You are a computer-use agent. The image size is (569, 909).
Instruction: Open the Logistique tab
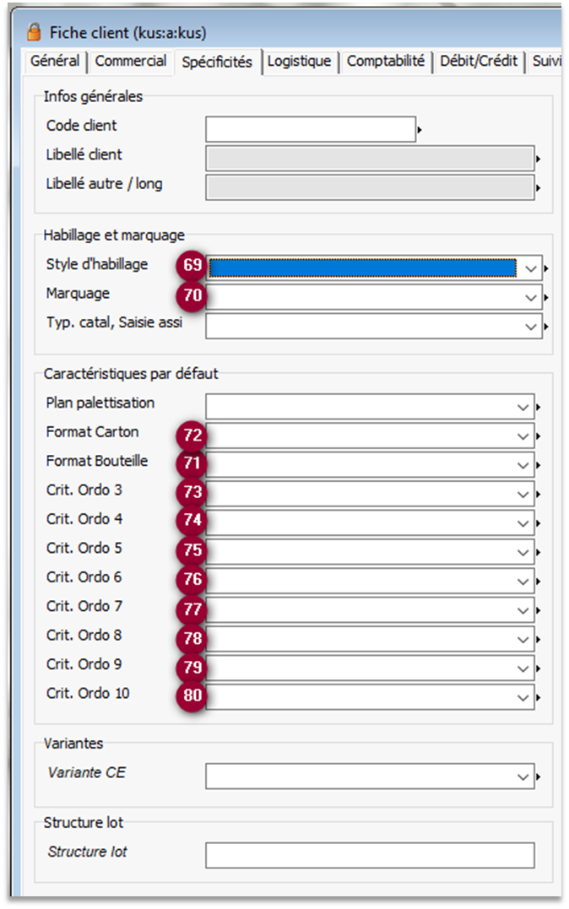[x=299, y=61]
